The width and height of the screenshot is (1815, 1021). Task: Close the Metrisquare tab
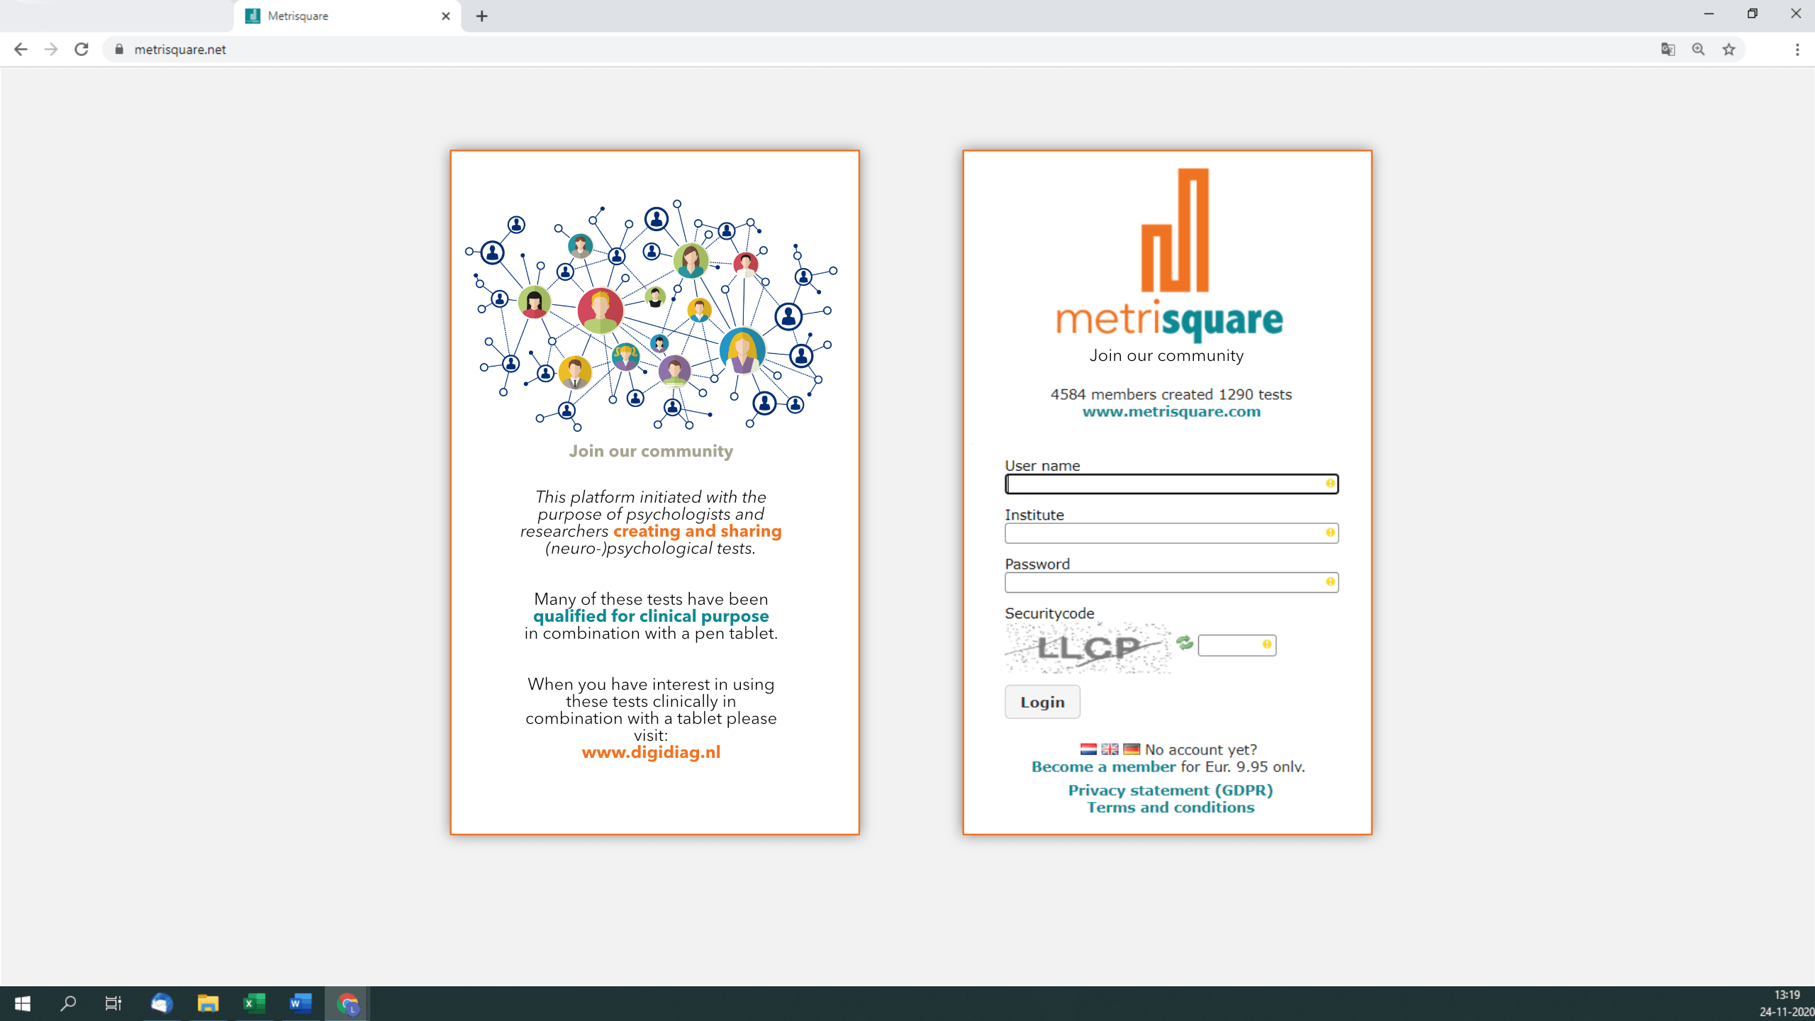click(x=445, y=16)
